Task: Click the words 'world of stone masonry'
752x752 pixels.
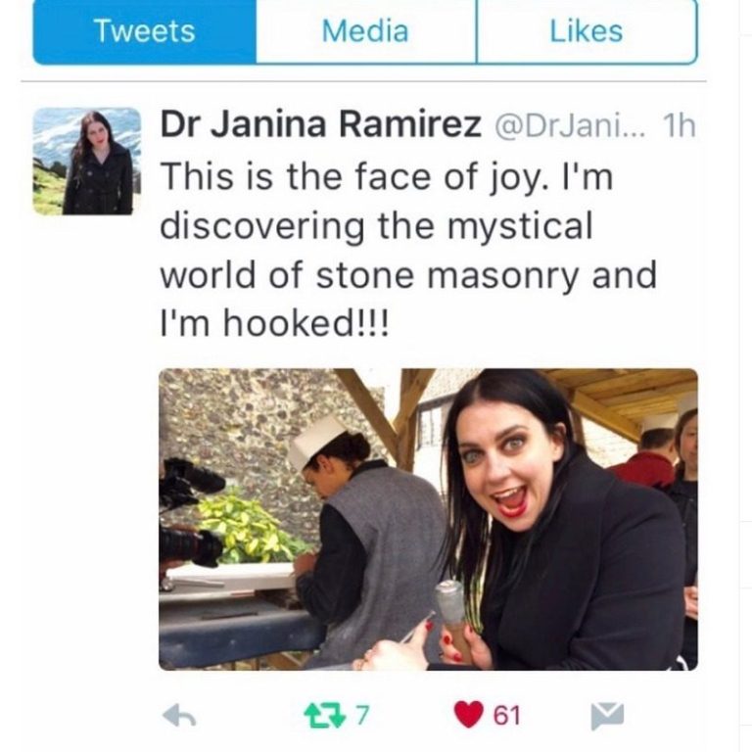Action: pos(369,275)
